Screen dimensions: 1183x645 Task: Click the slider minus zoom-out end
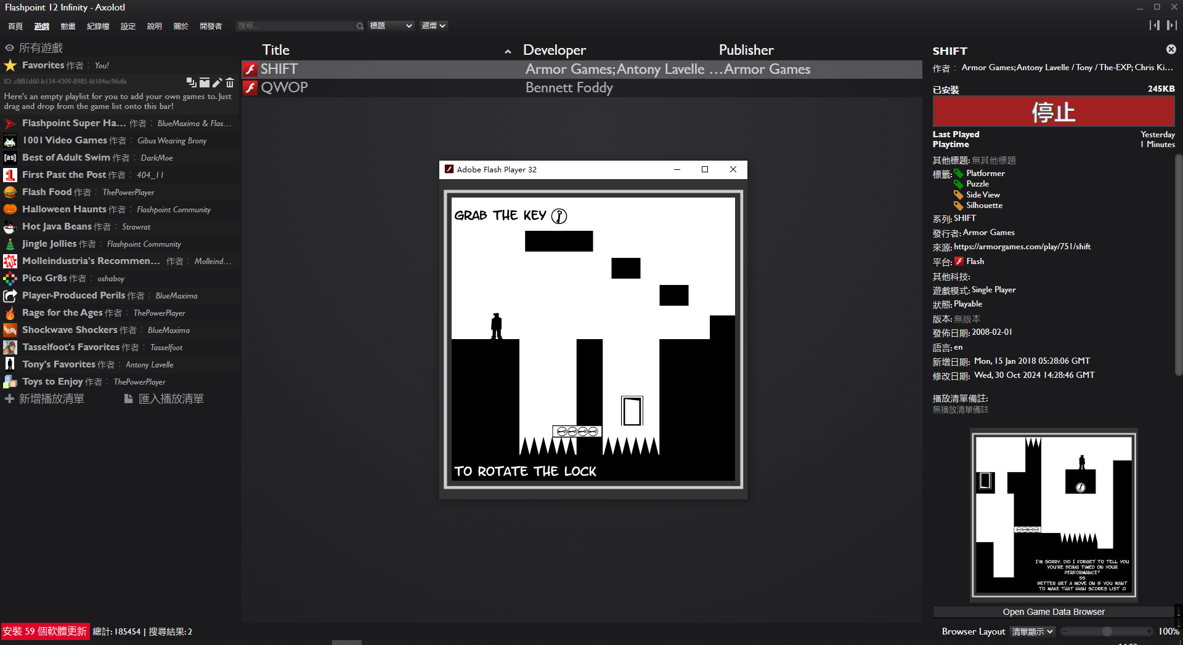point(1064,631)
